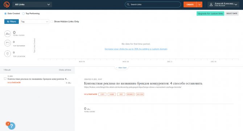Open the arrow menu beside Create

click(x=199, y=4)
